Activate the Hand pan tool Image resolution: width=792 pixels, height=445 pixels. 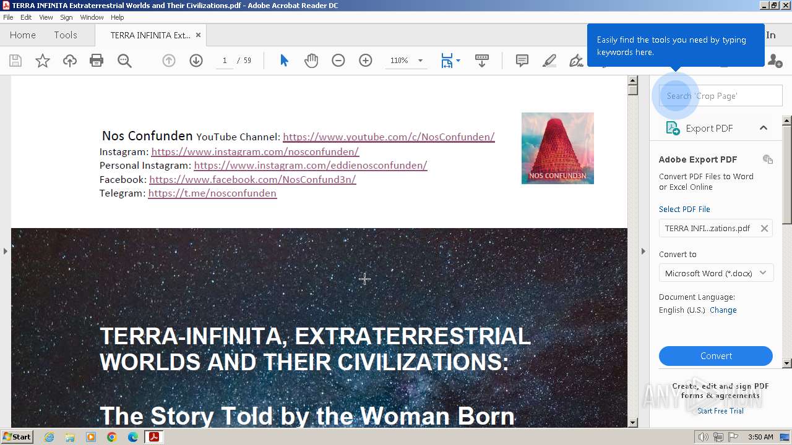click(x=311, y=61)
